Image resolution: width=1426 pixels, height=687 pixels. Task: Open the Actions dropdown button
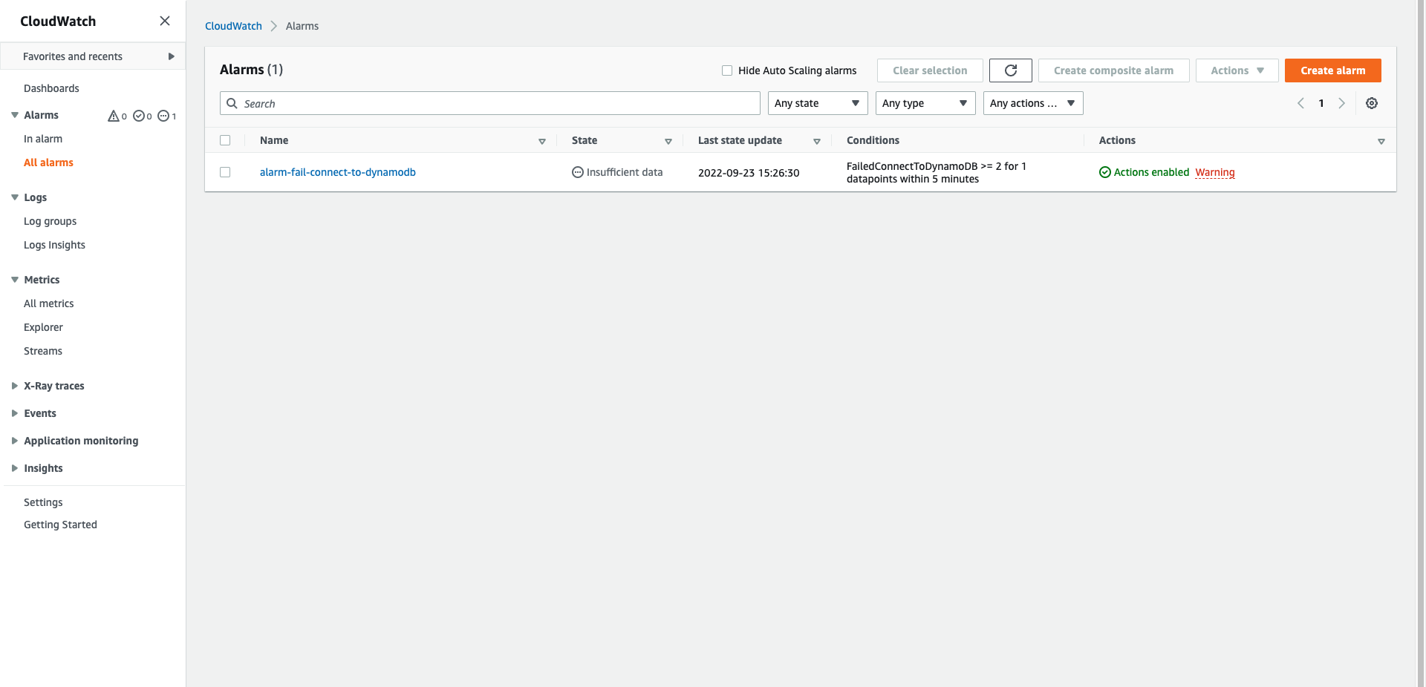(x=1237, y=70)
